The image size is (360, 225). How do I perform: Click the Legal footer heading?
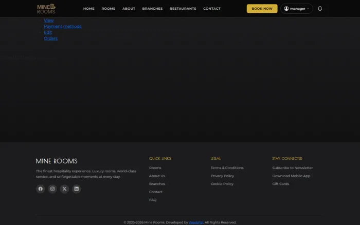[x=215, y=159]
